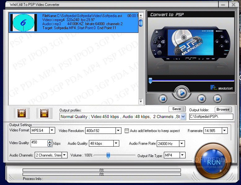This screenshot has height=185, width=241.
Task: Click the file list scroll up arrow
Action: coord(141,15)
